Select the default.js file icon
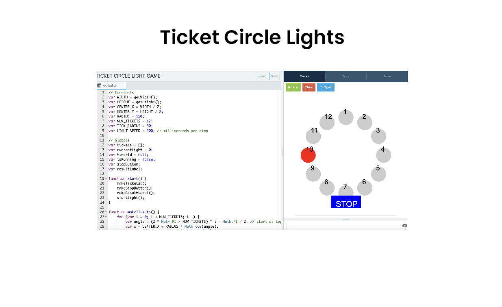The height and width of the screenshot is (307, 502). click(99, 85)
